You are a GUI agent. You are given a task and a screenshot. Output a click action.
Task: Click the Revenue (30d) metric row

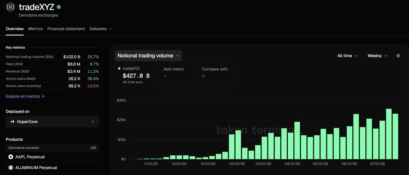click(52, 71)
